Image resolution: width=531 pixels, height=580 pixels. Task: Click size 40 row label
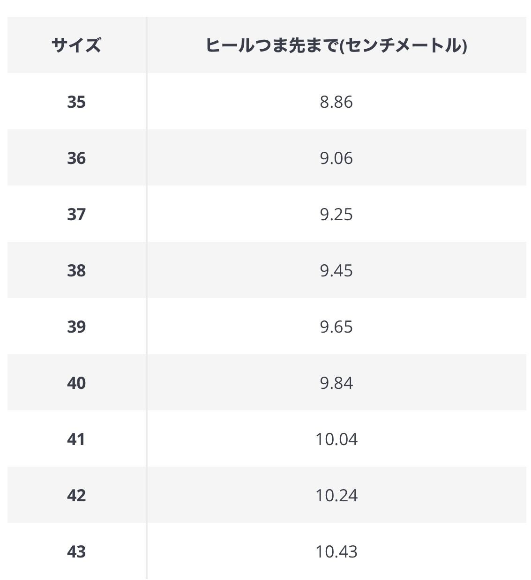pyautogui.click(x=76, y=383)
